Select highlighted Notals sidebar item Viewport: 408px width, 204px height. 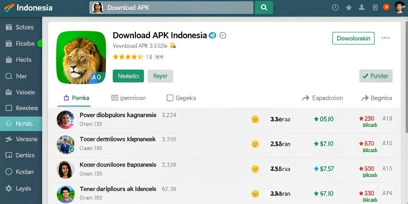pos(21,124)
